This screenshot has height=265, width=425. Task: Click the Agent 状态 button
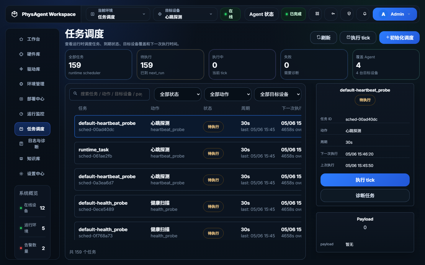(261, 14)
